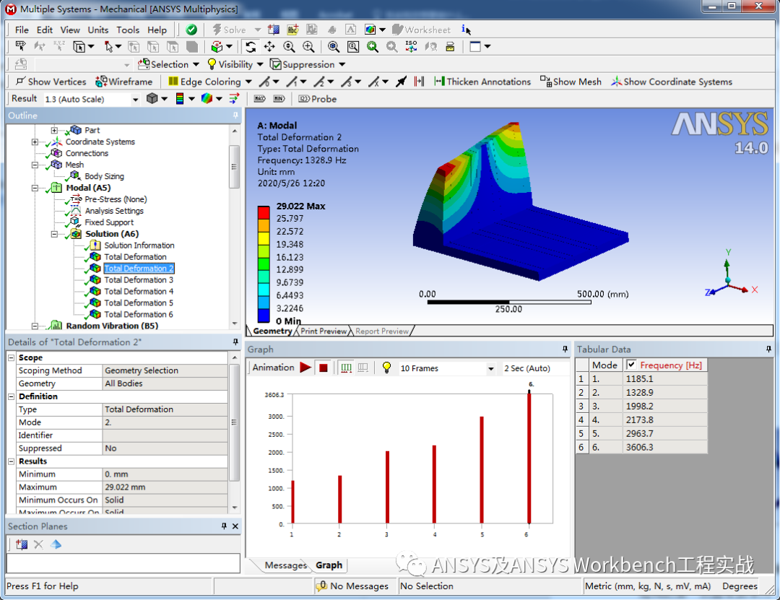Click the geometry display cube icon

(152, 99)
